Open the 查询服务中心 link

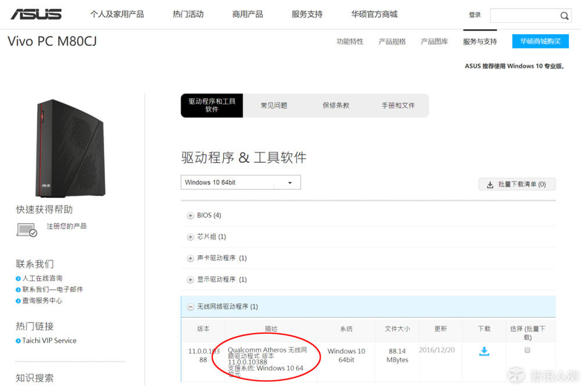(42, 301)
